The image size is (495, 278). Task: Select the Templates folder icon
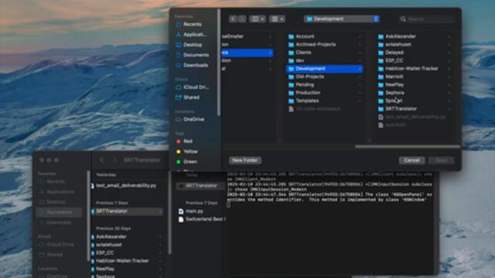(291, 101)
